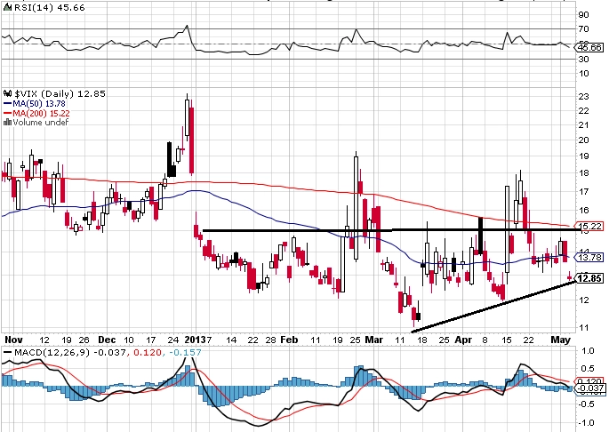Click the RSI(14) indicator legend icon

click(8, 8)
